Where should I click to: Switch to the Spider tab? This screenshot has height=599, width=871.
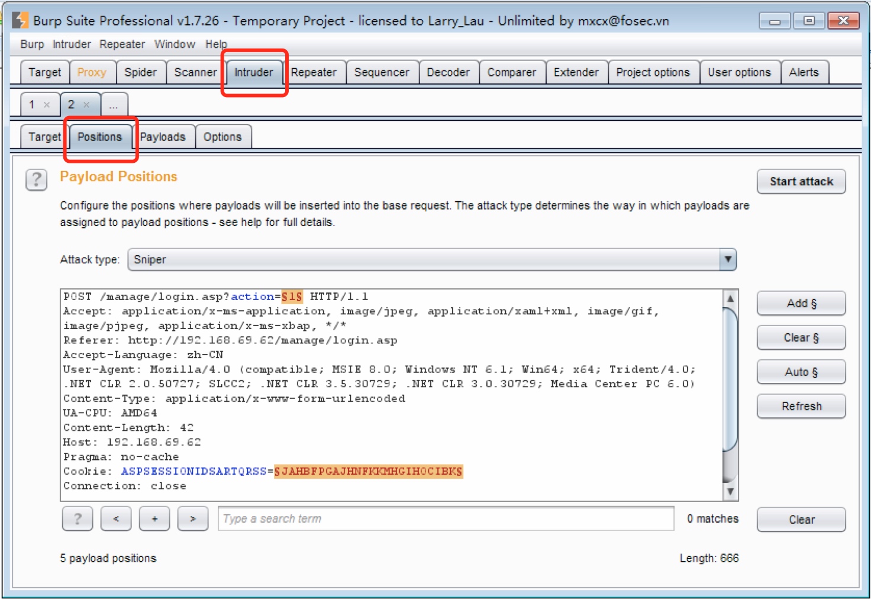coord(140,72)
